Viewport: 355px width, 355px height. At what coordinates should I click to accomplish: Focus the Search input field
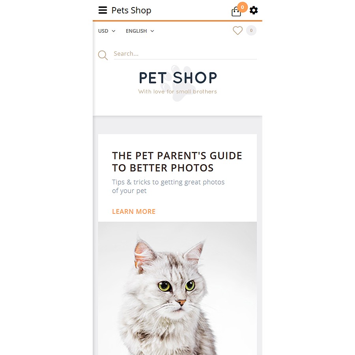coord(185,54)
